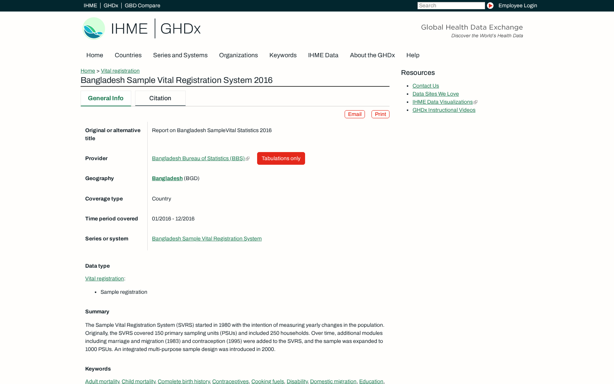Click the Email button

click(x=355, y=114)
